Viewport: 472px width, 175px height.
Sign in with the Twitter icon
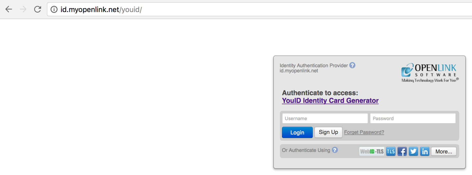(413, 151)
